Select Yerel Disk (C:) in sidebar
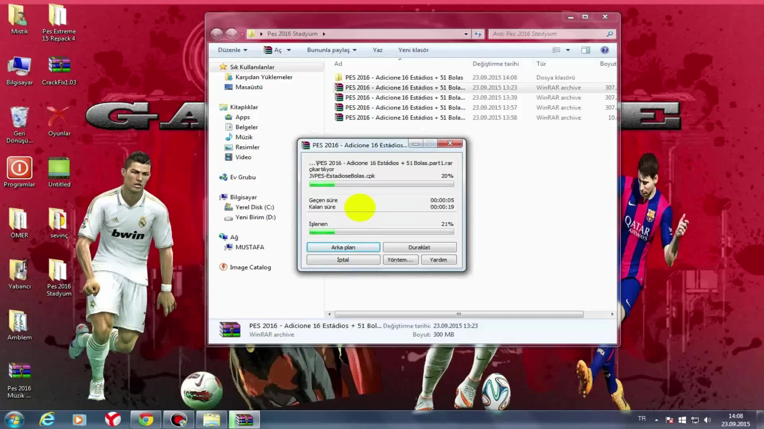Image resolution: width=764 pixels, height=429 pixels. [x=254, y=207]
